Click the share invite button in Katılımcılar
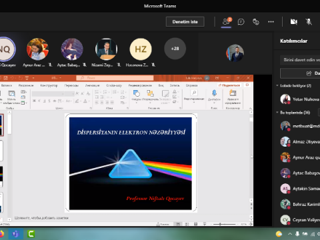This screenshot has width=320, height=240. pyautogui.click(x=300, y=73)
